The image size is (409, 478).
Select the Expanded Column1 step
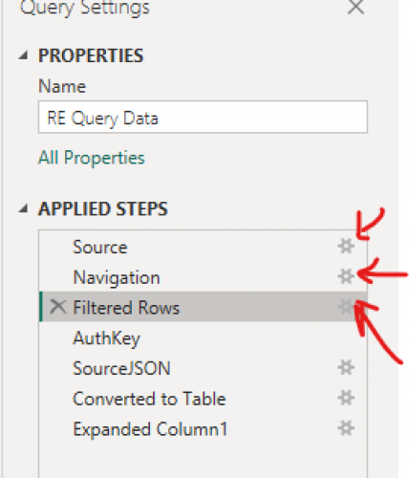[x=203, y=428]
